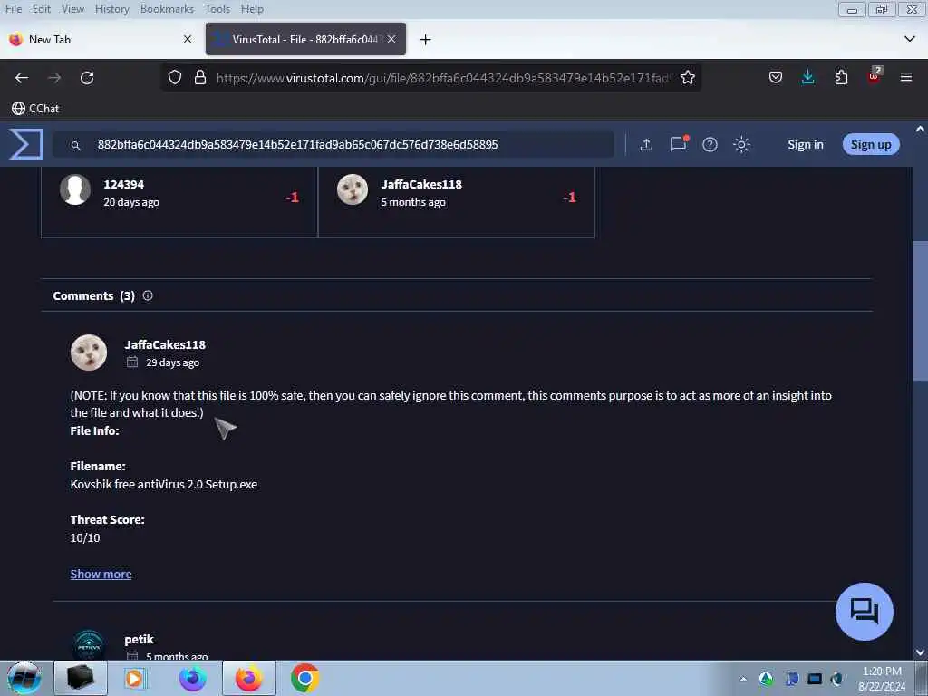
Task: Open a new browser tab
Action: (425, 40)
